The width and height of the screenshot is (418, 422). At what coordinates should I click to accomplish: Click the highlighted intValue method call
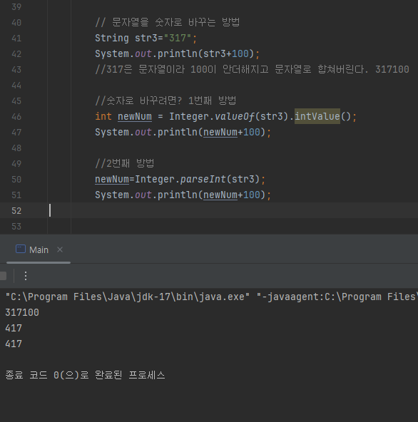coord(317,116)
